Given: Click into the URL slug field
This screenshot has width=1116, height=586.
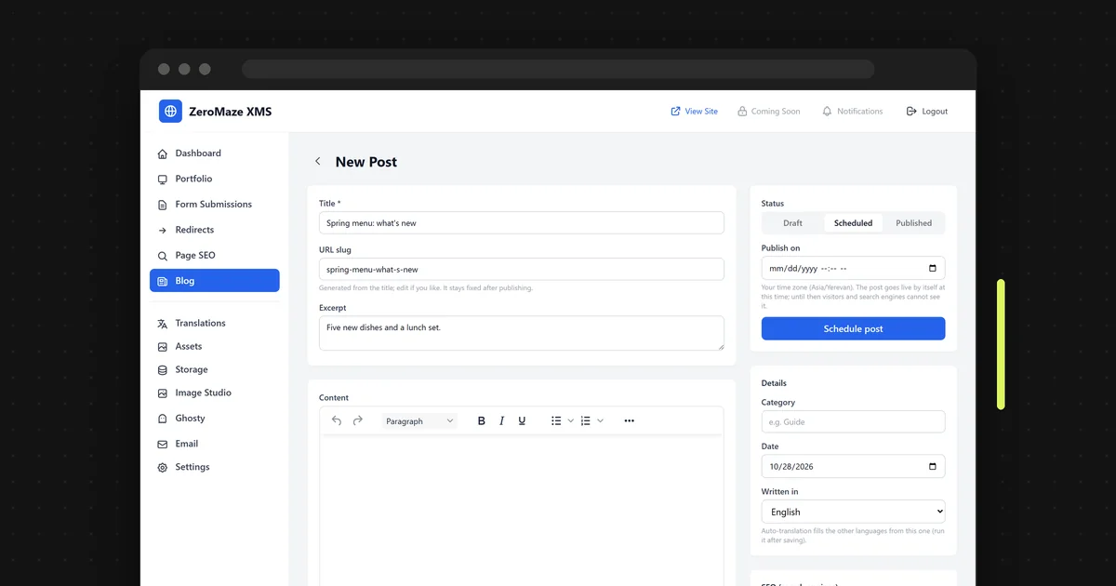Looking at the screenshot, I should (x=521, y=270).
